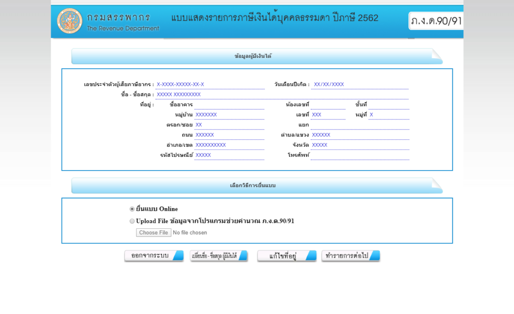Click the ชื่อ - ชื่อสกุล name field
Viewport: 514px width, 314px height.
[282, 95]
